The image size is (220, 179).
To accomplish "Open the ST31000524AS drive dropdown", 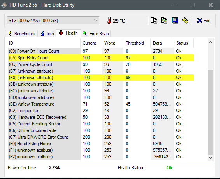I will [x=53, y=21].
